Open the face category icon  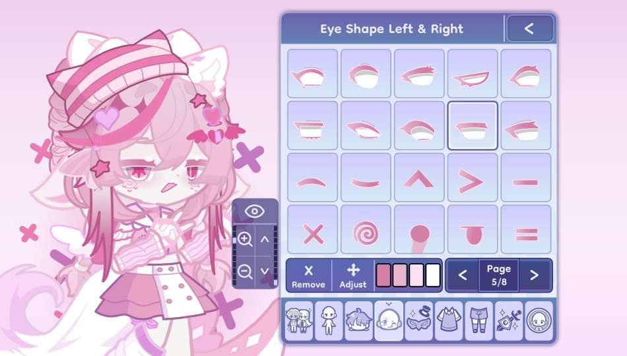coord(389,321)
